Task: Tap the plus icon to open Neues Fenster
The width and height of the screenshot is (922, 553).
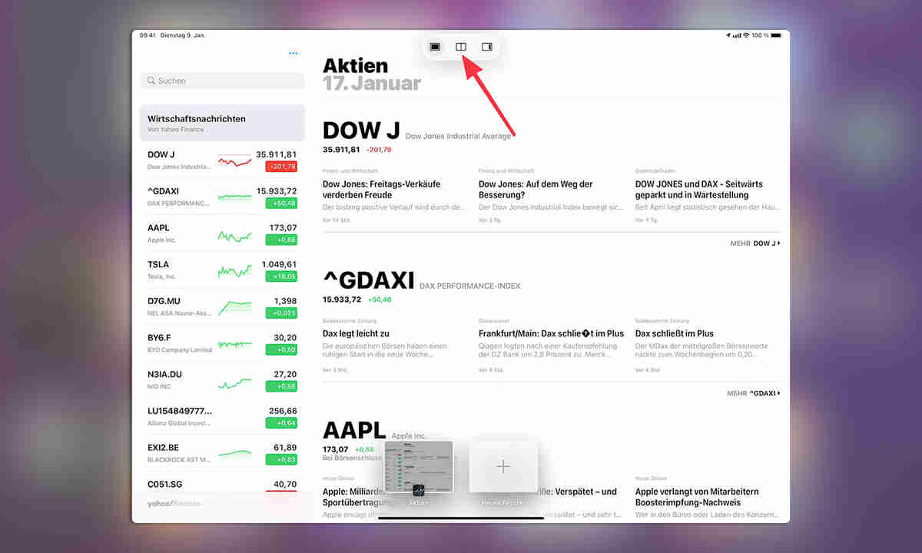Action: coord(503,466)
